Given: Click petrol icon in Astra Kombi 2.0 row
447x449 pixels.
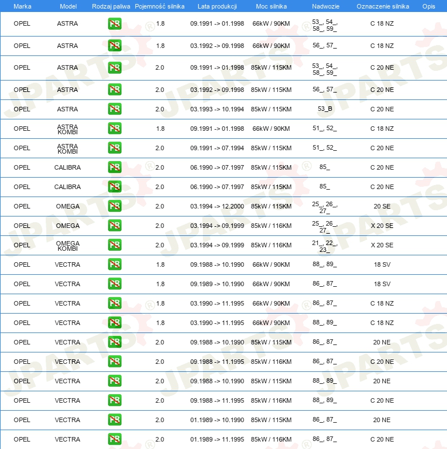Looking at the screenshot, I should pyautogui.click(x=115, y=148).
